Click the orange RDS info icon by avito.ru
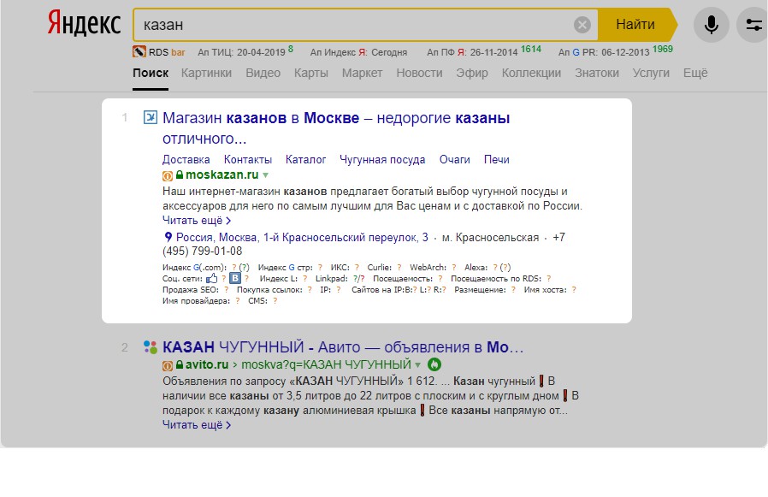Viewport: 768px width, 497px height. [168, 365]
